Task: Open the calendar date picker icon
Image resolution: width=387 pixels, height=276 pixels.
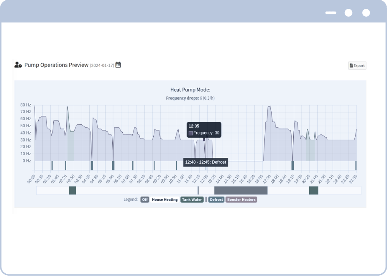Action: (118, 65)
